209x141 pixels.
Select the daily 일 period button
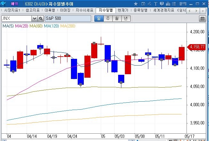(x=99, y=19)
